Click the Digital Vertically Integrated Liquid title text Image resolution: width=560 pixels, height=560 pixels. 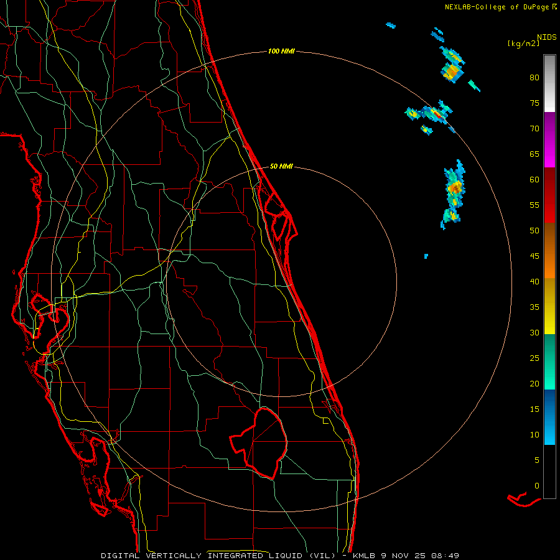pyautogui.click(x=218, y=556)
